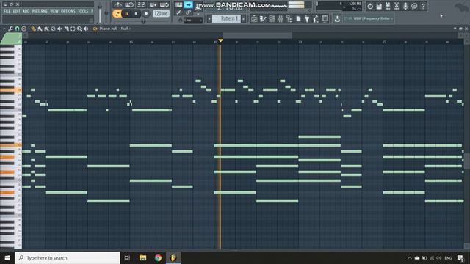Close all windows icon

coord(325,19)
